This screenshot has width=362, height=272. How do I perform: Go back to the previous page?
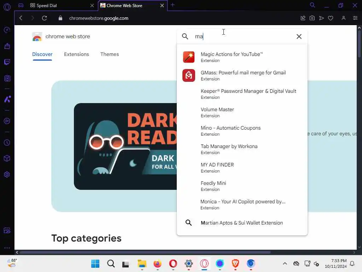(x=21, y=18)
